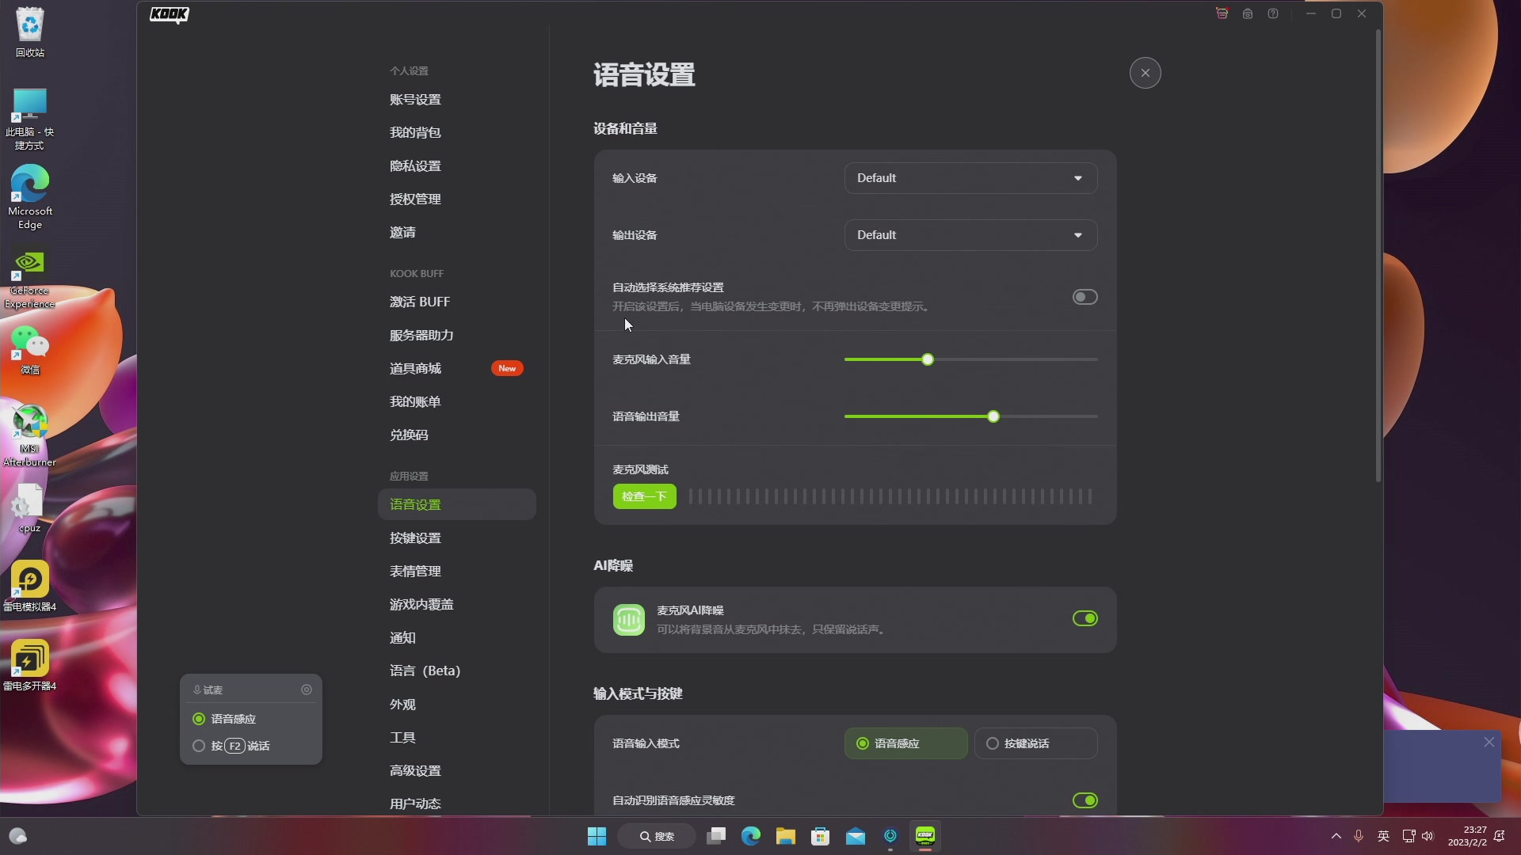Adjust the 语音输出音量 slider handle
The image size is (1521, 855).
[x=993, y=416]
